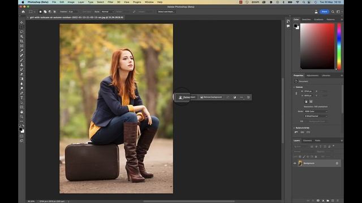Create a new layer icon in Layers panel
The width and height of the screenshot is (362, 203).
click(333, 201)
